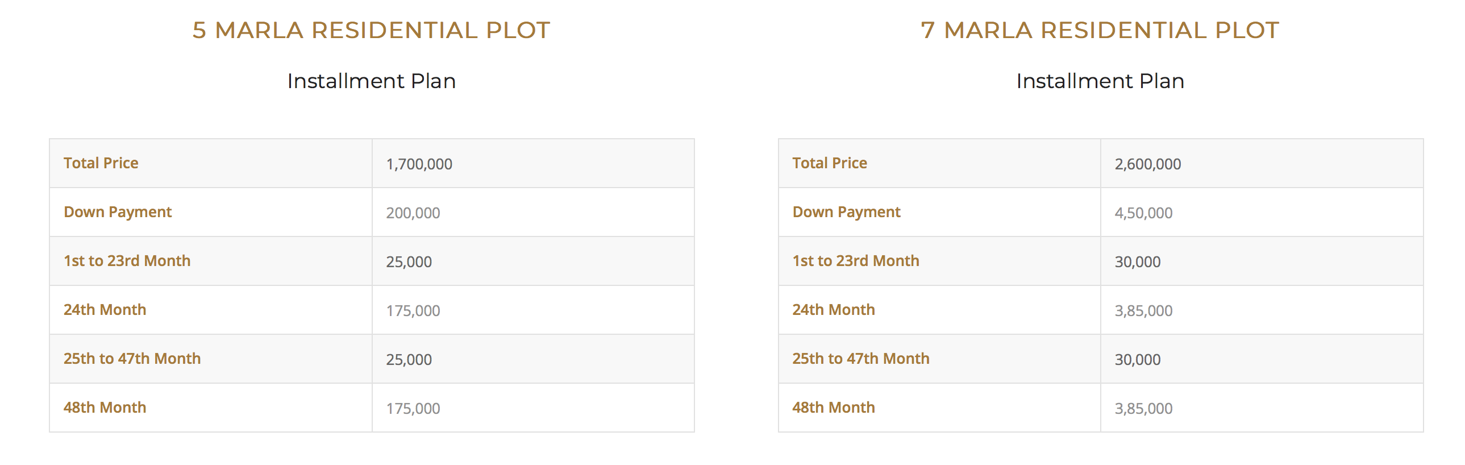Click the 2,600,000 total price value

(1148, 164)
